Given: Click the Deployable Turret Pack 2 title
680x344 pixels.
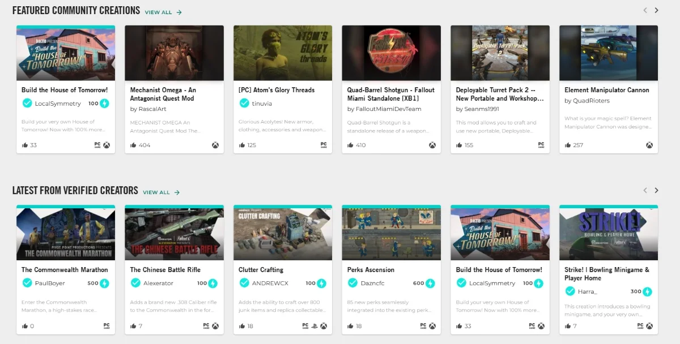Looking at the screenshot, I should [x=500, y=94].
